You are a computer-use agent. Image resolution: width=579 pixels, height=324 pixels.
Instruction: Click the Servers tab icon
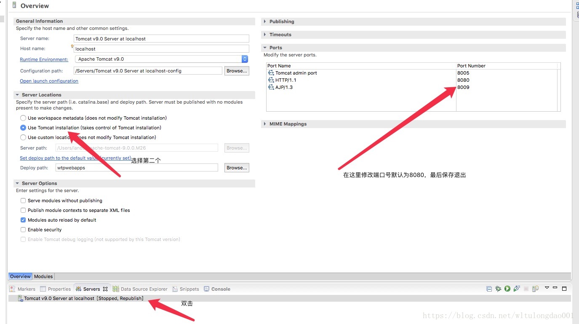78,289
